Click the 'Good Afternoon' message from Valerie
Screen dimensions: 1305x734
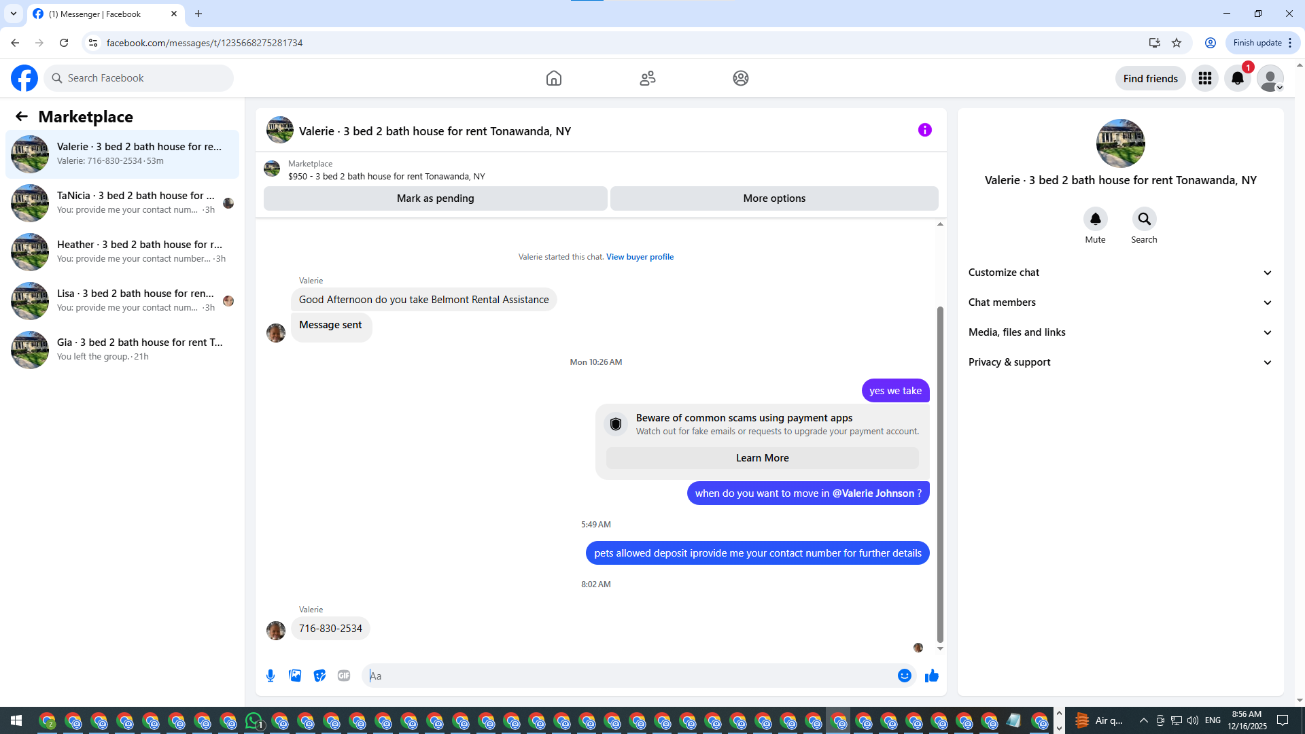click(x=424, y=300)
